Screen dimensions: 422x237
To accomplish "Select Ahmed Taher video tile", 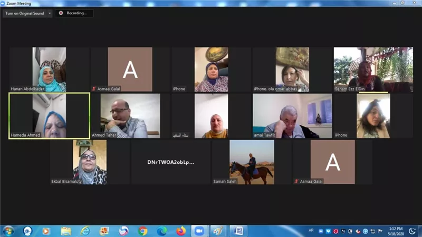I will pyautogui.click(x=130, y=116).
